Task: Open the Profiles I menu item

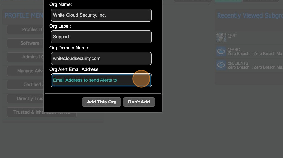Action: point(25,30)
